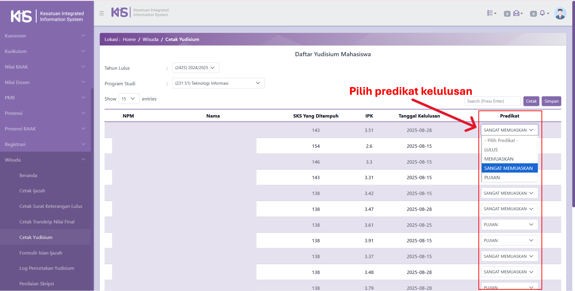Select PUJIAN from the predikat list
The image size is (575, 291).
click(492, 178)
